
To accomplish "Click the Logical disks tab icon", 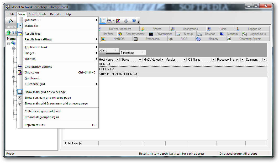I will 244,34.
